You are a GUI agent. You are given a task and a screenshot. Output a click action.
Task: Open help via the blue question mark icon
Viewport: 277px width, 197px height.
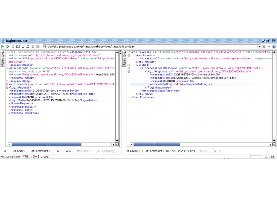coord(274,47)
